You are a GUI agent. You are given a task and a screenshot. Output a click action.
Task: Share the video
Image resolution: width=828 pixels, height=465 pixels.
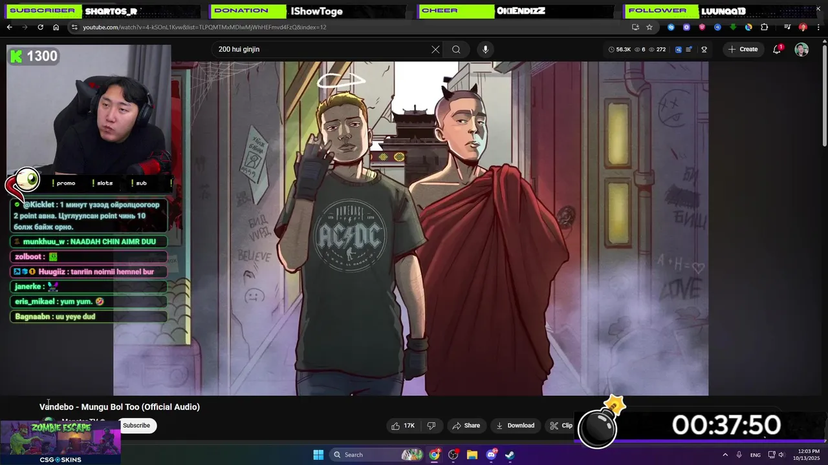466,426
